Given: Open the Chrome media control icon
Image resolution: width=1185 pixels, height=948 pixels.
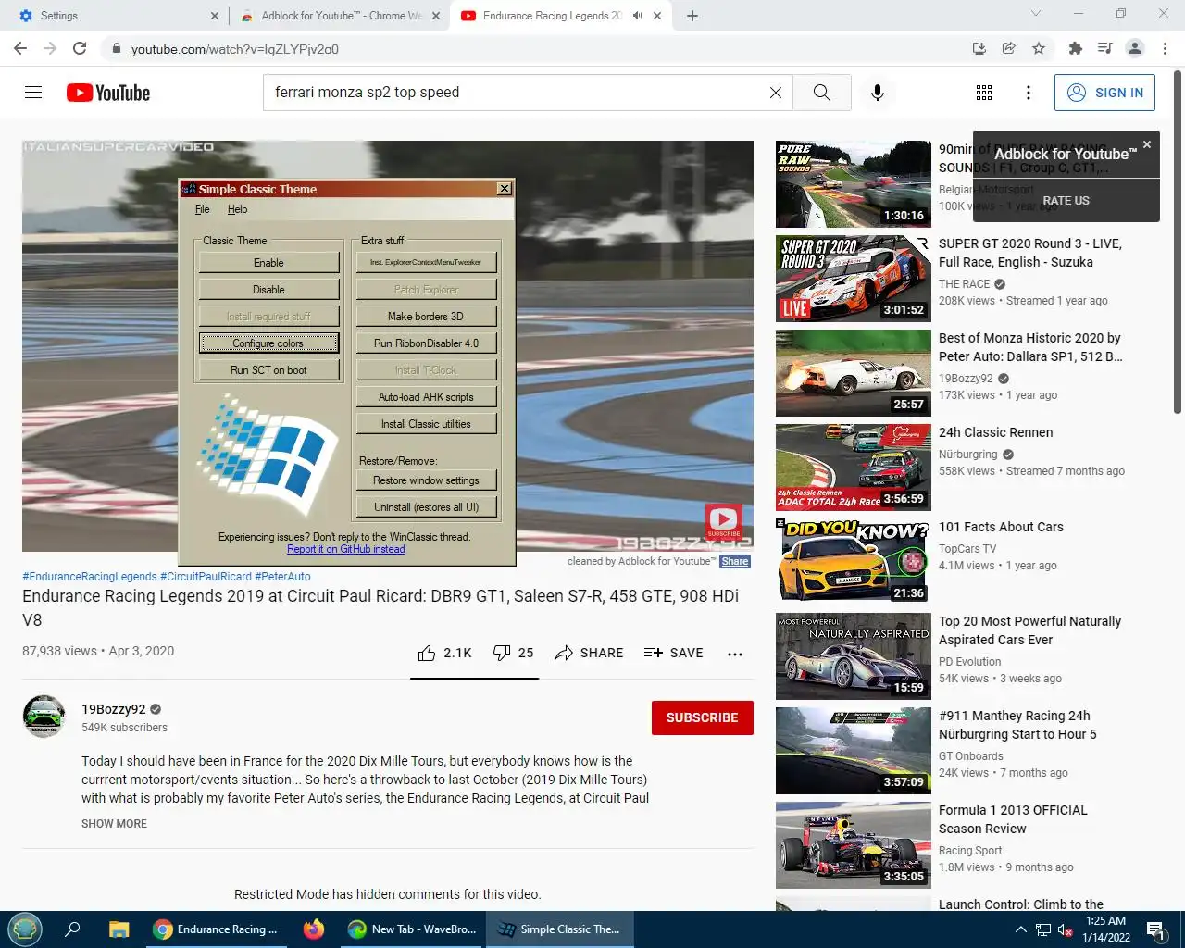Looking at the screenshot, I should point(1104,48).
